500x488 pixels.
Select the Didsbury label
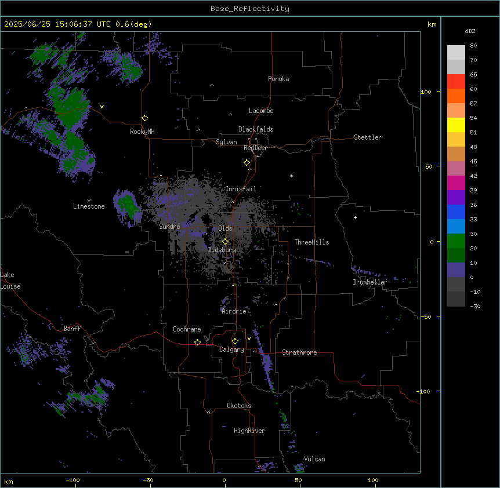point(222,250)
